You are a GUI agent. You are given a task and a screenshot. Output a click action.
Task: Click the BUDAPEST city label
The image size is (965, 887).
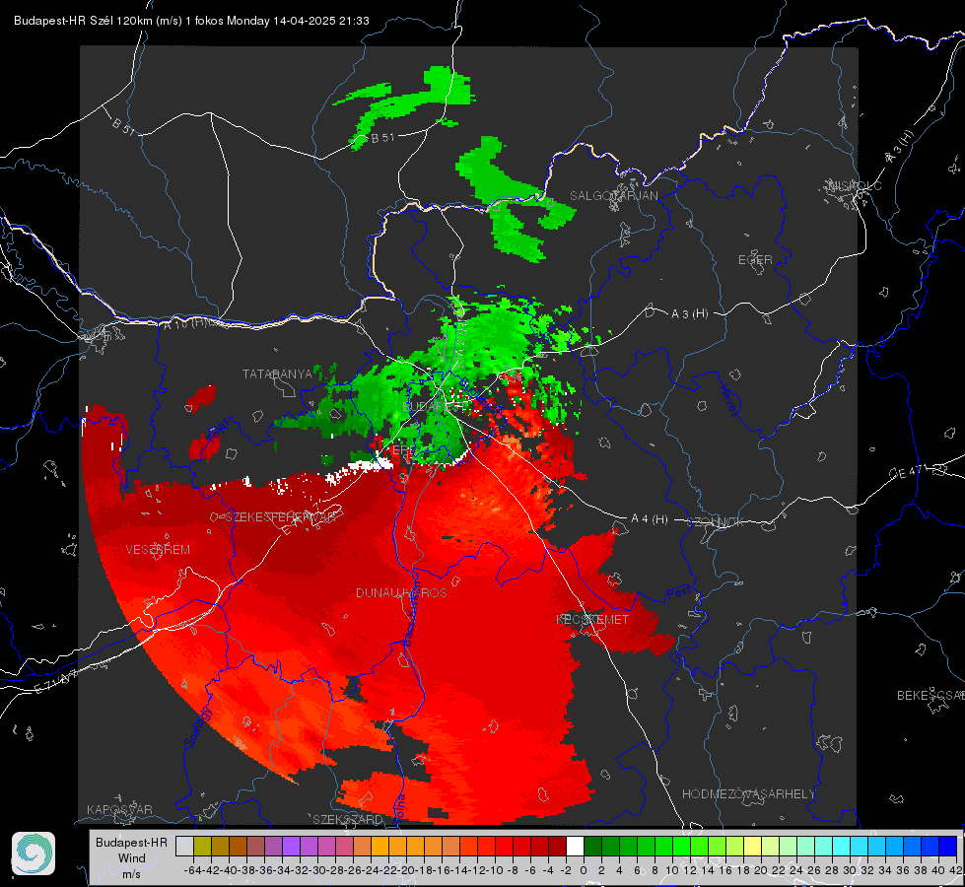click(434, 407)
